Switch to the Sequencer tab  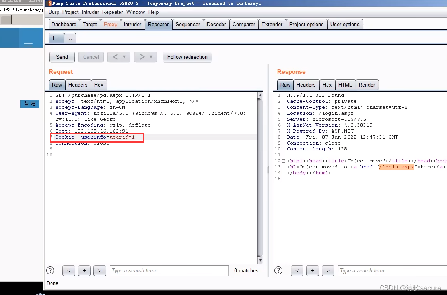[188, 25]
